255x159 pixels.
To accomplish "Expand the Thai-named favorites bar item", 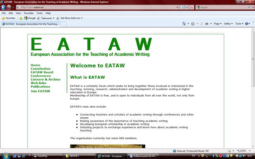I will 46,18.
